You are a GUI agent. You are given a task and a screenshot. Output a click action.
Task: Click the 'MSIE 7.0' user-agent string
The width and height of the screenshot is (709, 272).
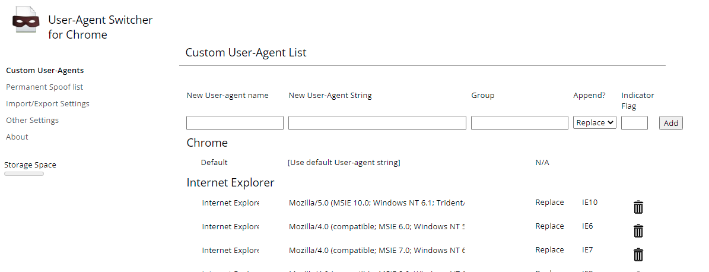pyautogui.click(x=377, y=250)
